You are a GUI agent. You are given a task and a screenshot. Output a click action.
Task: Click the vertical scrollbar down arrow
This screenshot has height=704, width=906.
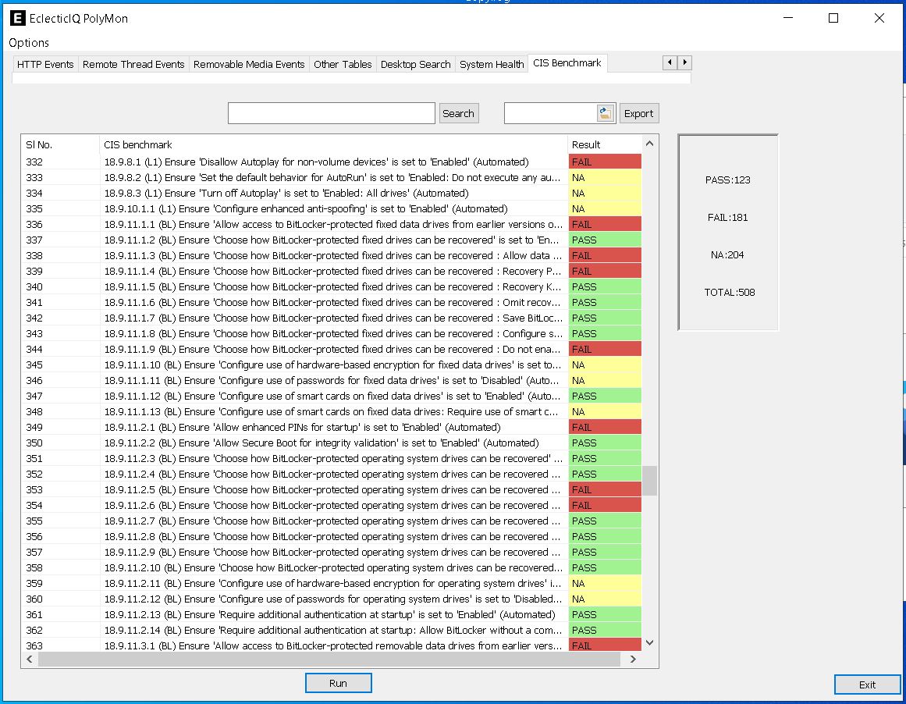[x=648, y=643]
